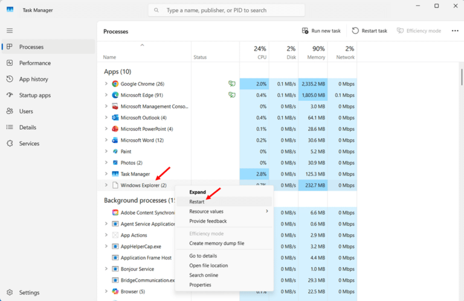The width and height of the screenshot is (464, 301).
Task: Click the vertical scrollbar thumb
Action: pos(462,77)
